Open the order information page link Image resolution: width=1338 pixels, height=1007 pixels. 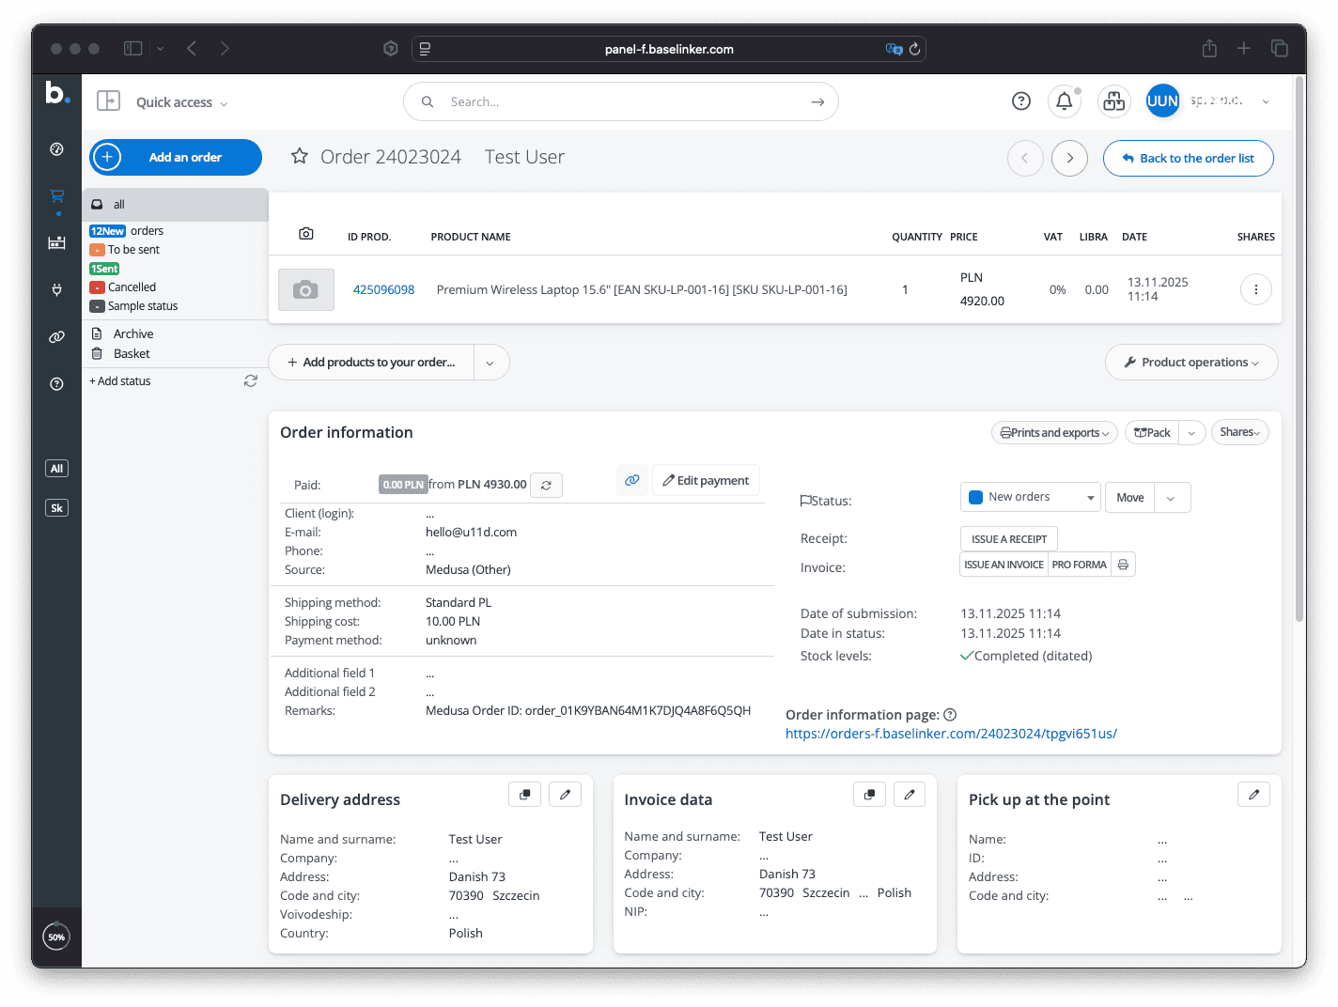pyautogui.click(x=951, y=734)
